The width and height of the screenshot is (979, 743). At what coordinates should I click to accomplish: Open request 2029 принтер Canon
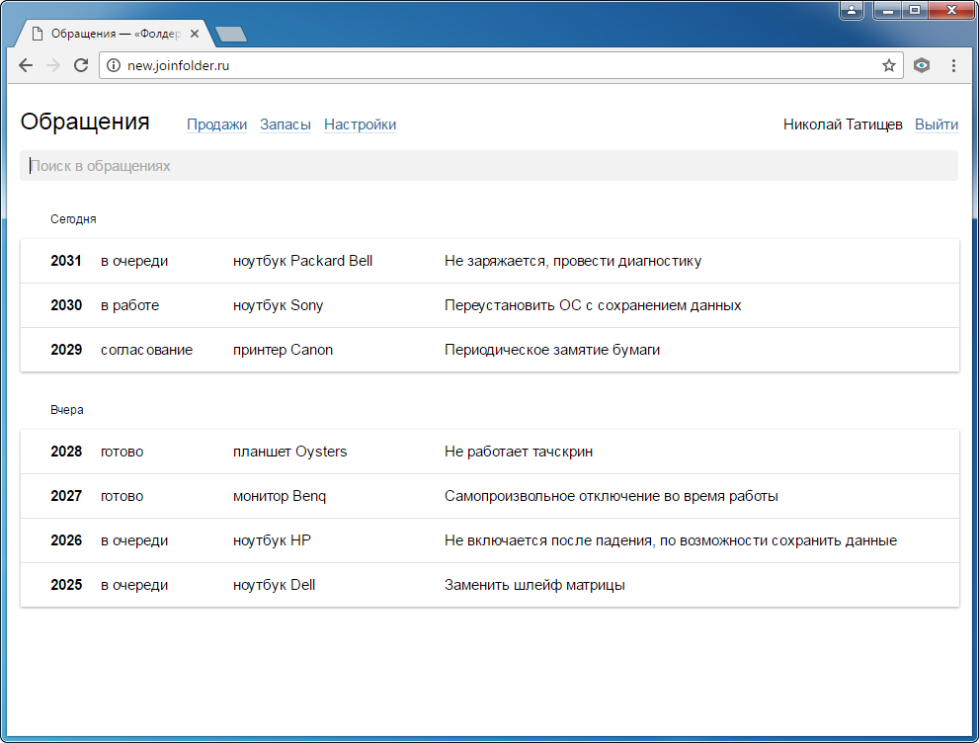click(489, 350)
